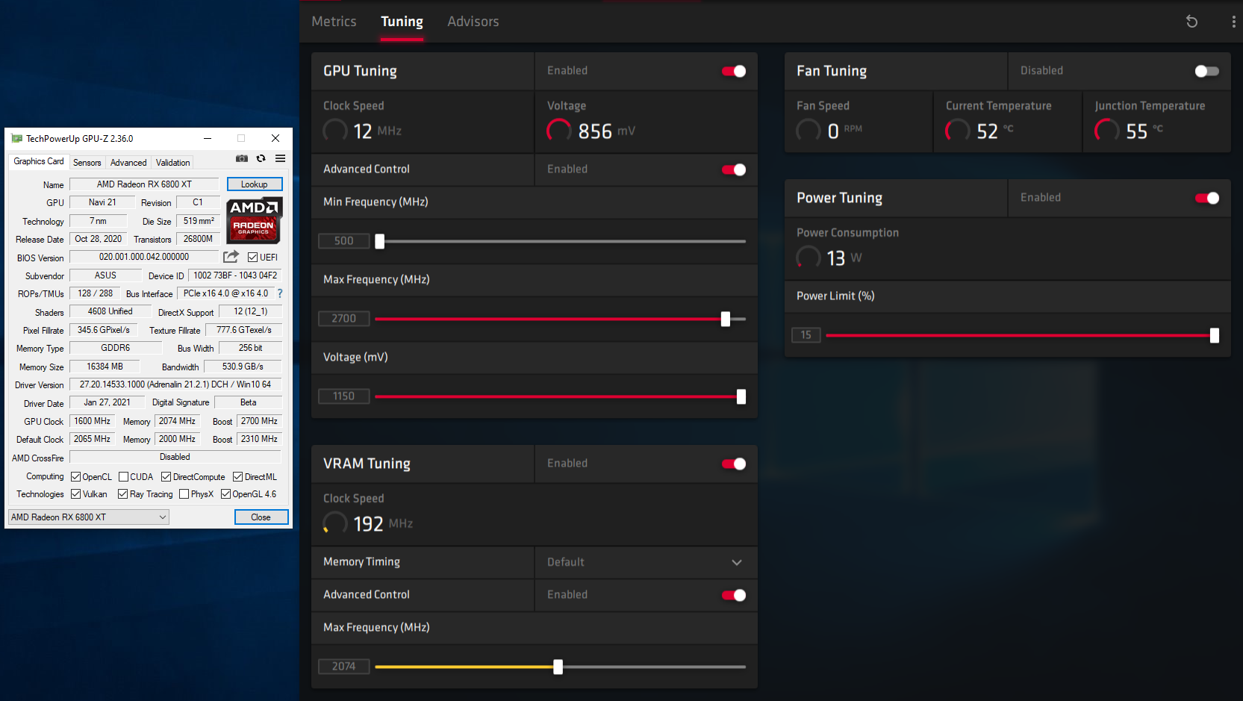Open the Validation tab in GPU-Z
Screen dimensions: 1243x701
[x=172, y=163]
